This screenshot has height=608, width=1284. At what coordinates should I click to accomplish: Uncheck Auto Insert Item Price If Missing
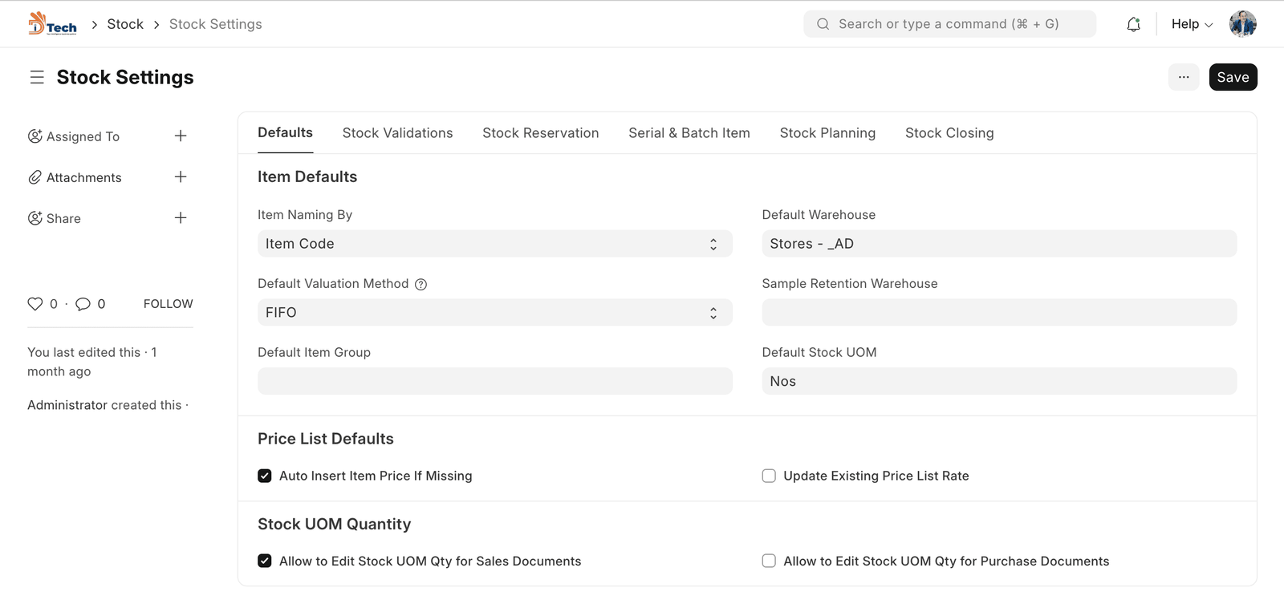click(265, 476)
